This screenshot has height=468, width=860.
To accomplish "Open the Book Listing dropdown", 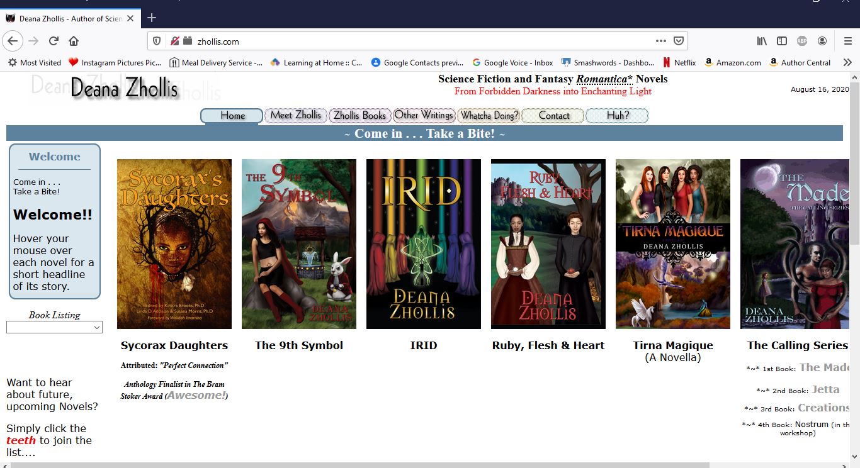I will [x=54, y=327].
